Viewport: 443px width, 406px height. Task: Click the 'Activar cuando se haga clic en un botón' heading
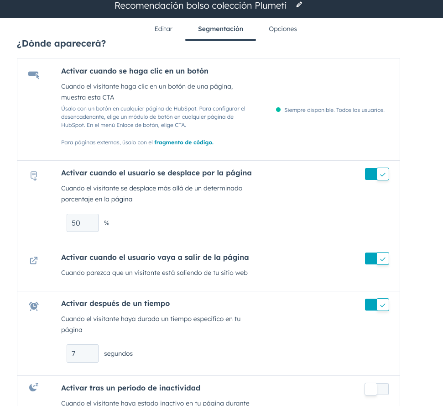(x=135, y=71)
